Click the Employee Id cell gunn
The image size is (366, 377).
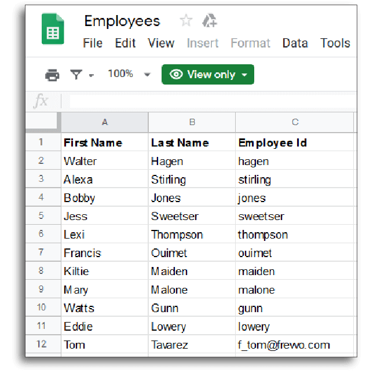coord(295,308)
